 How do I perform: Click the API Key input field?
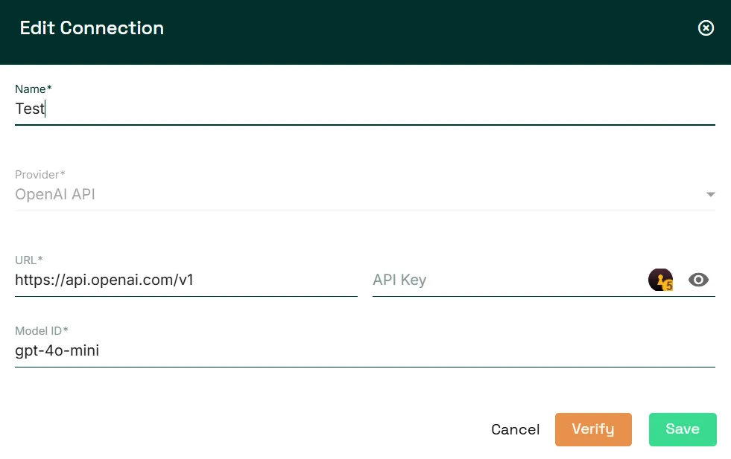(508, 280)
